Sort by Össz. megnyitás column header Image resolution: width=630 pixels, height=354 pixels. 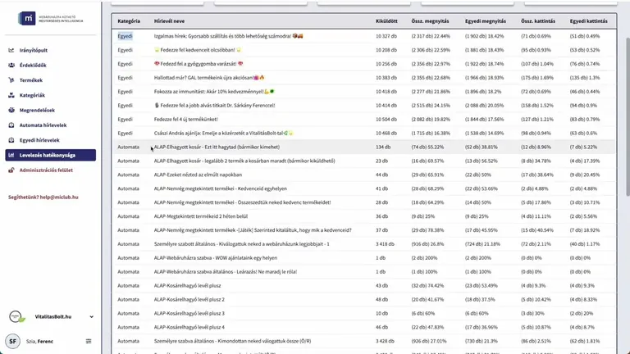pos(430,20)
